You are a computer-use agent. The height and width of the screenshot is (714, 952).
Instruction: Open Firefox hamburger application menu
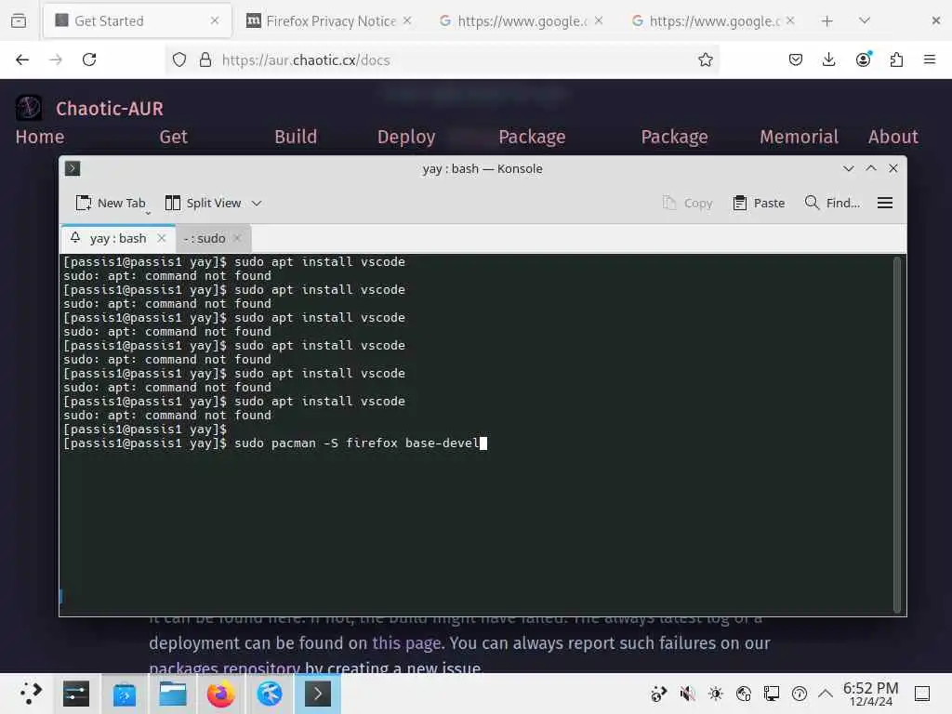click(x=929, y=59)
